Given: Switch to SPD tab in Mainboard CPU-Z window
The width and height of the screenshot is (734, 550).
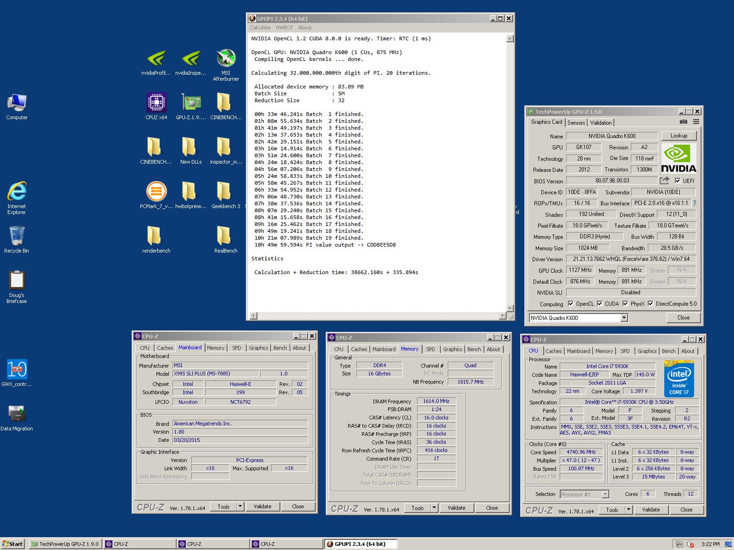Looking at the screenshot, I should pos(236,348).
